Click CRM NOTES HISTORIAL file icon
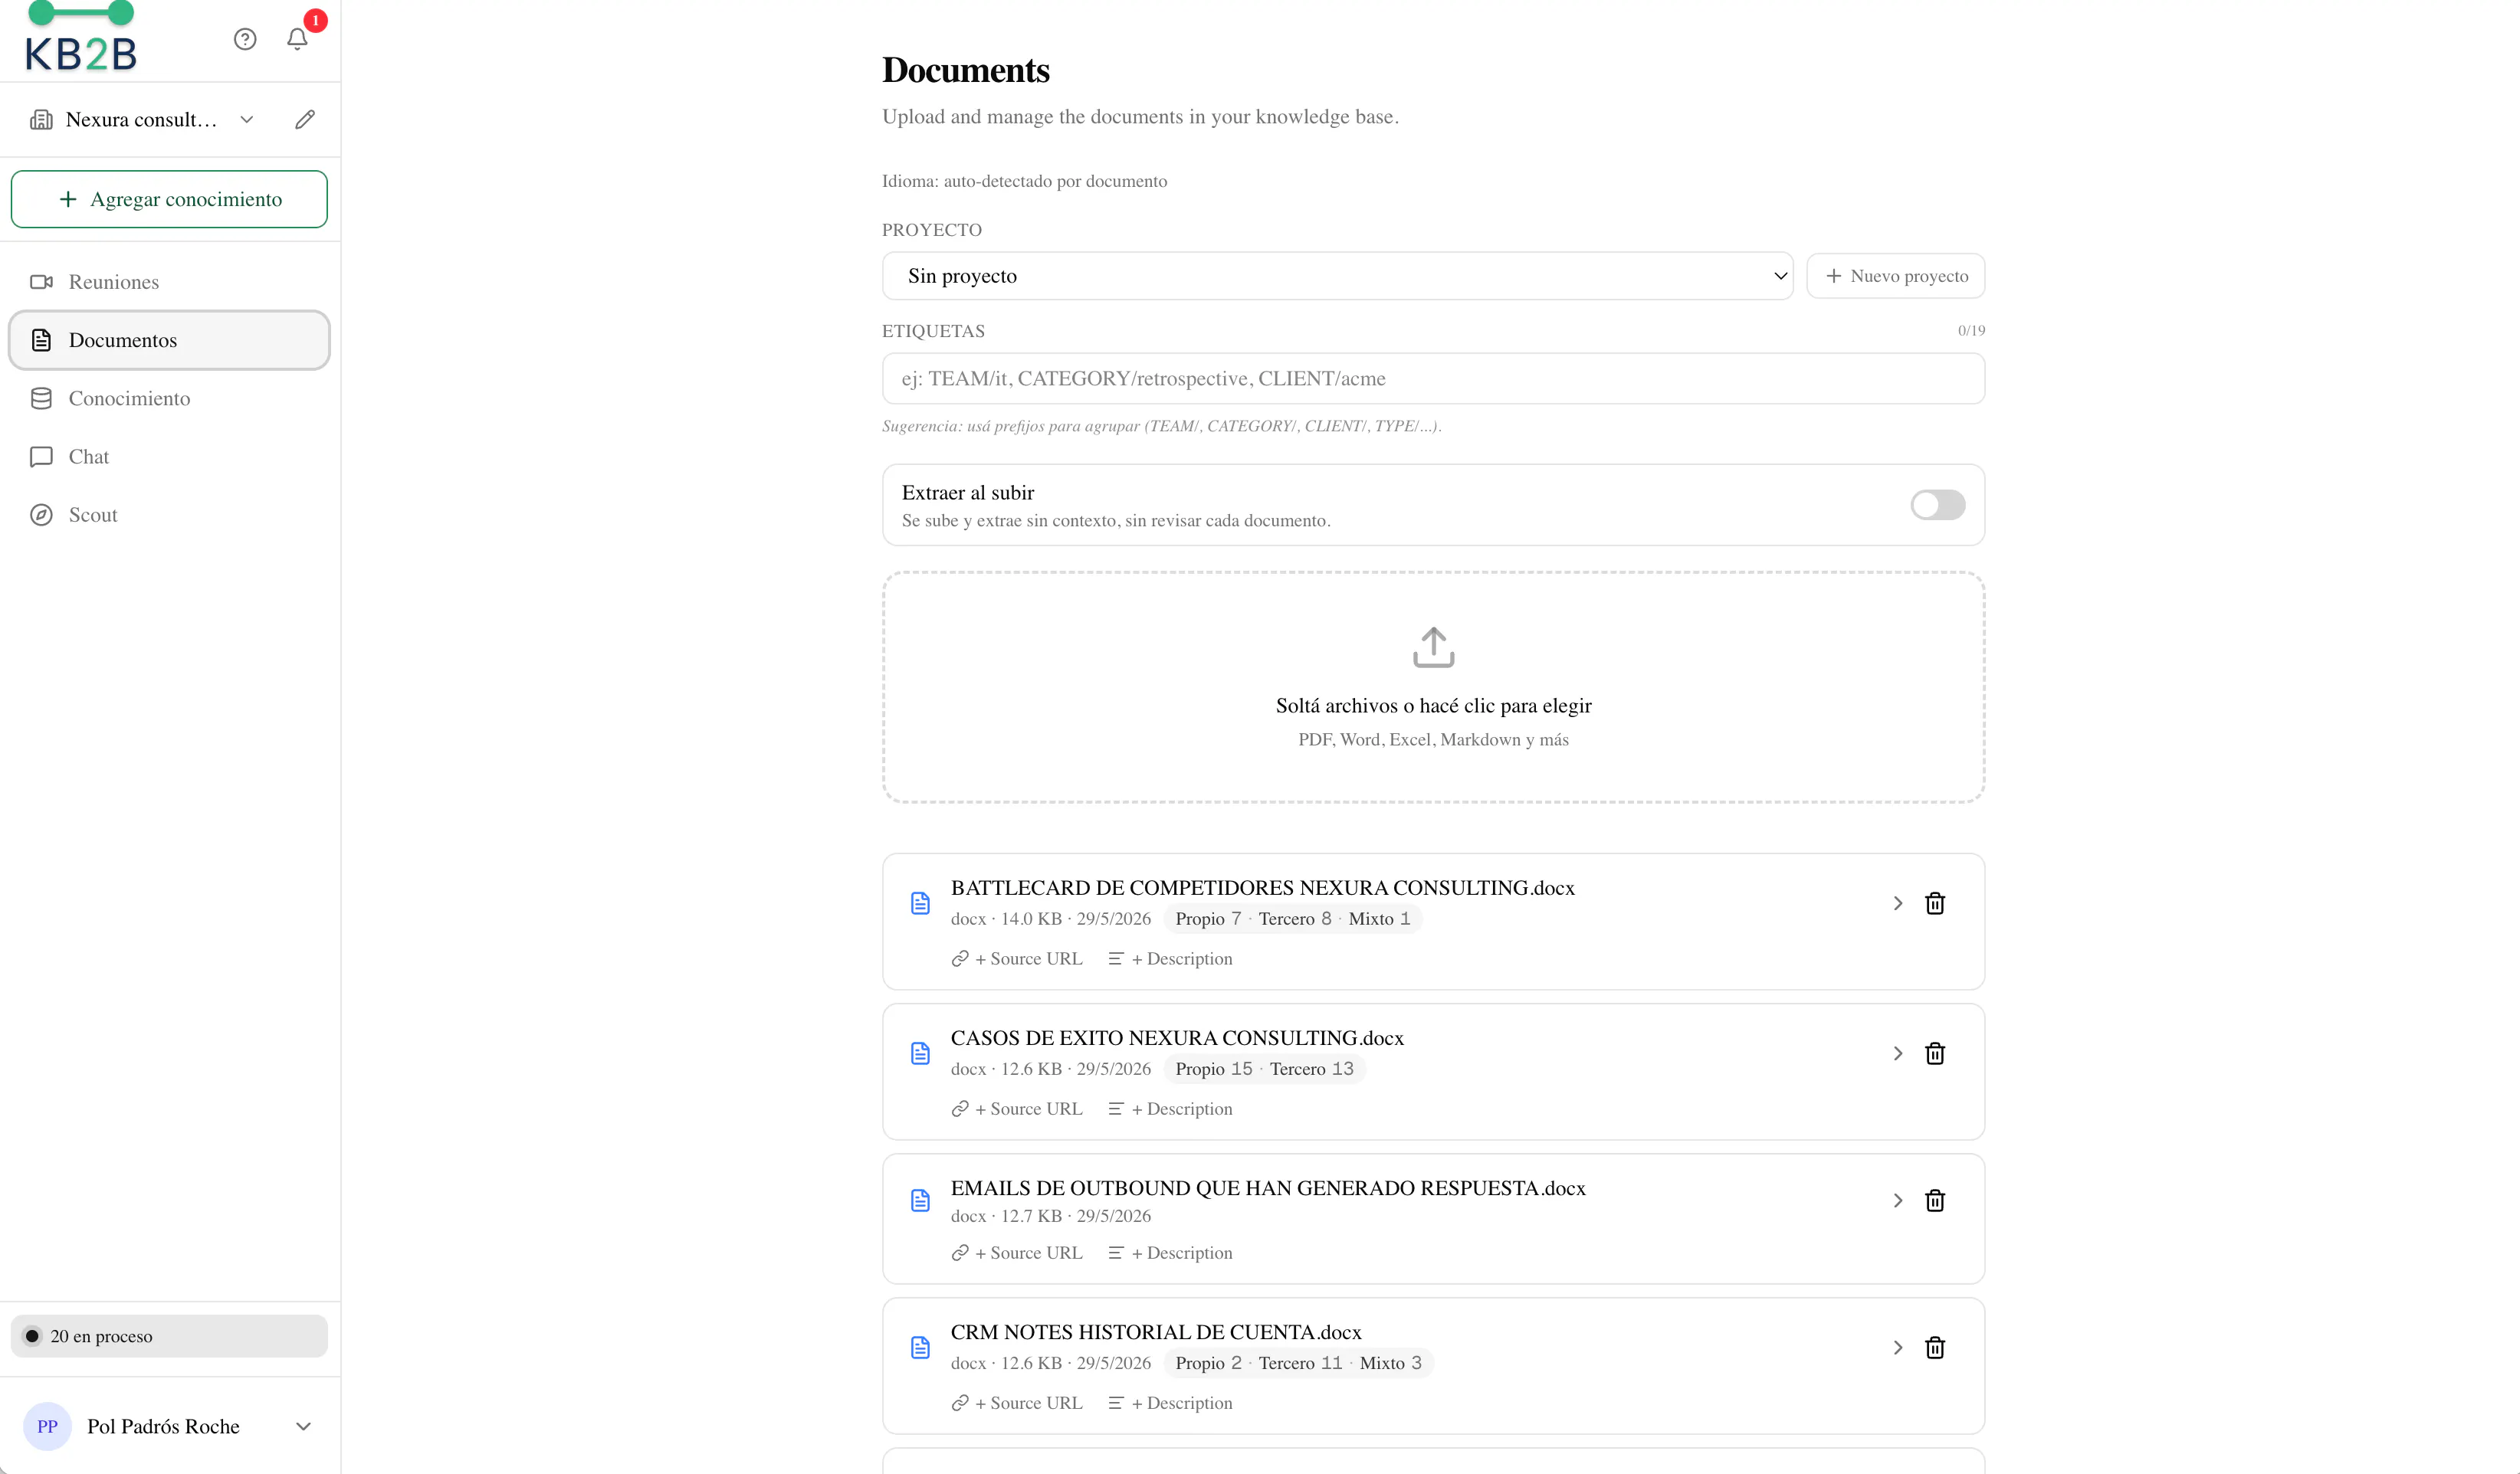Viewport: 2520px width, 1474px height. (x=920, y=1347)
